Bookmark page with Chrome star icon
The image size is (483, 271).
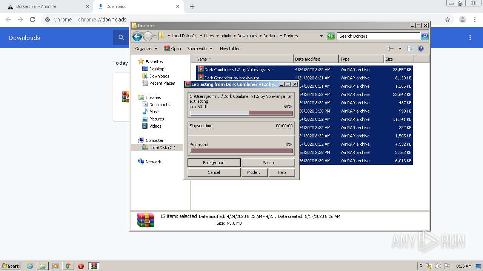pyautogui.click(x=448, y=20)
